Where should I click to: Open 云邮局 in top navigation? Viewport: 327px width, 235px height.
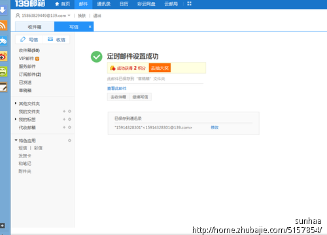[x=171, y=4]
